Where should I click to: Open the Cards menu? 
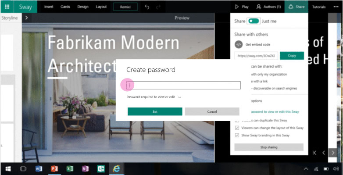(x=65, y=7)
